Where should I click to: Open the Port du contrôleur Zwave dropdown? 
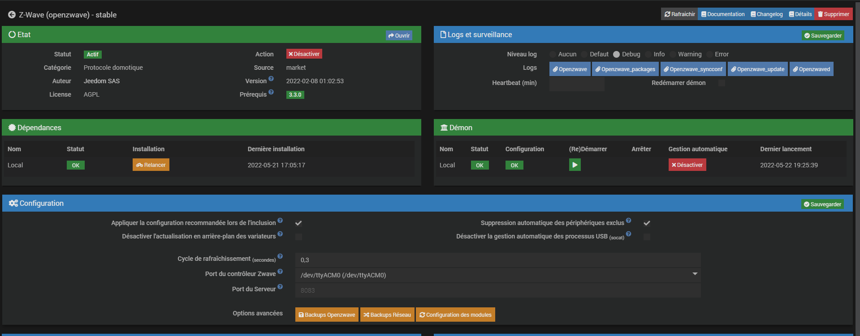pos(497,275)
